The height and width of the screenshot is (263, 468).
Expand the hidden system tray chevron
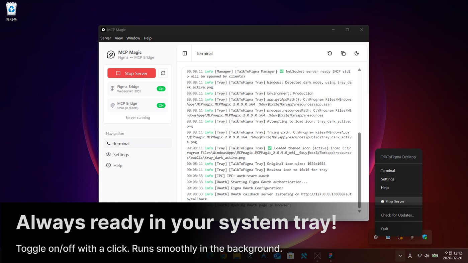[x=400, y=256]
